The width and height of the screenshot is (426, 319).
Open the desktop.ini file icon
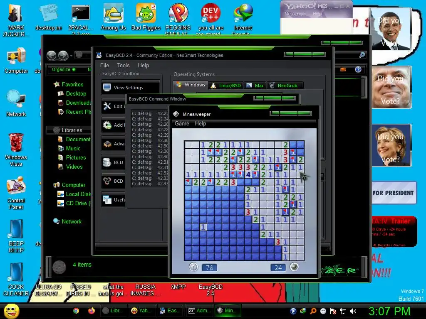click(48, 17)
